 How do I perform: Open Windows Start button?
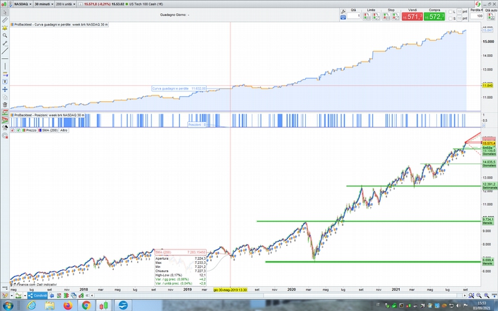8,305
